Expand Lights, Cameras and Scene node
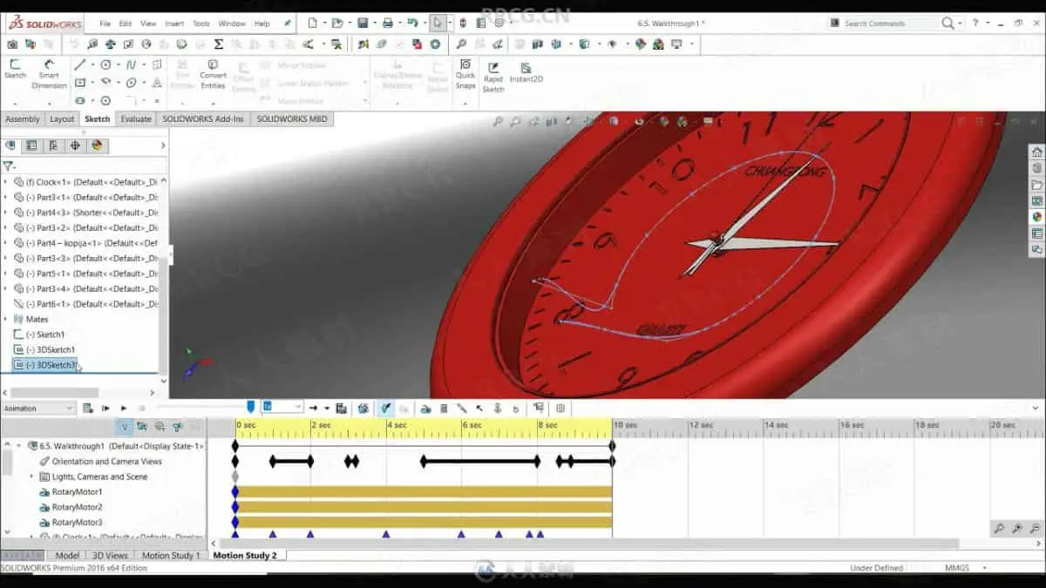 point(32,476)
